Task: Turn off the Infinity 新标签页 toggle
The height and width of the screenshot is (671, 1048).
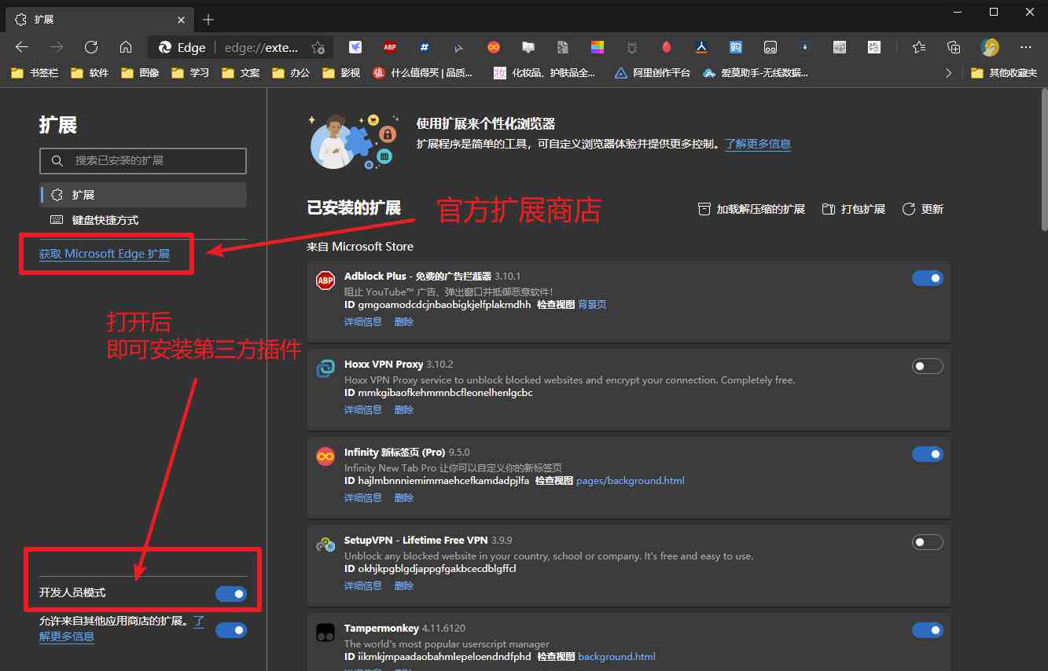Action: pos(928,454)
